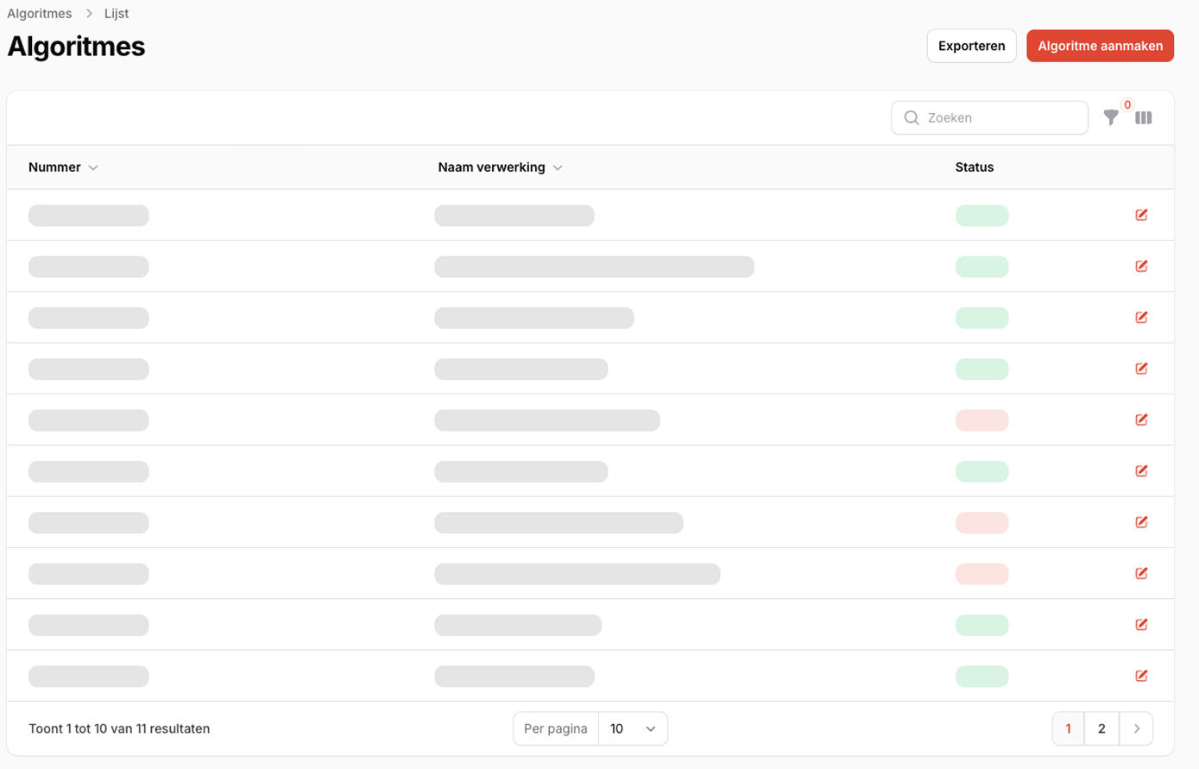This screenshot has height=769, width=1199.
Task: Open the Per pagina dropdown
Action: click(x=632, y=728)
